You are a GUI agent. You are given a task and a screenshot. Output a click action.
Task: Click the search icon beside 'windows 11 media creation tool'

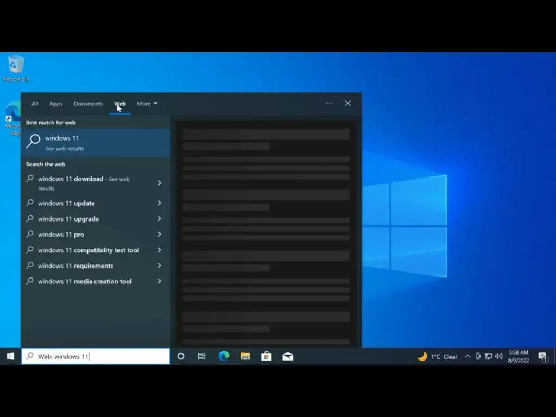[30, 281]
